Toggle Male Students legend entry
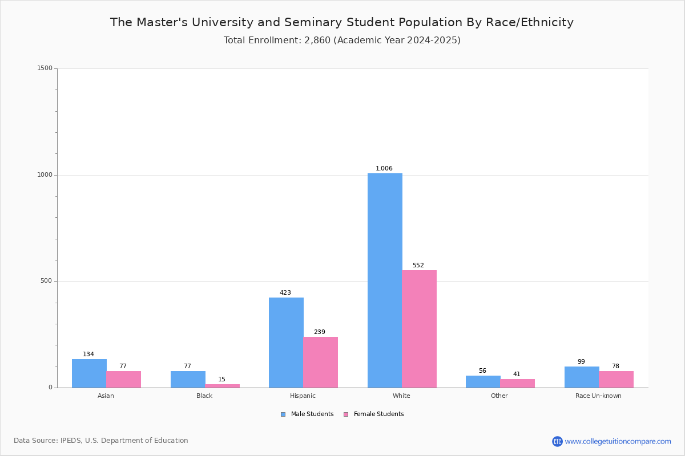This screenshot has width=685, height=456. point(307,414)
